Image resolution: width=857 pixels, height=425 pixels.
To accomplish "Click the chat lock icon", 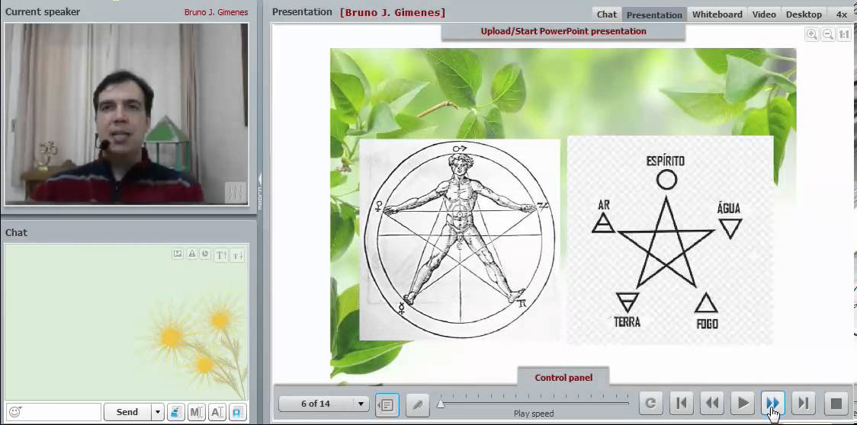I will [x=192, y=254].
